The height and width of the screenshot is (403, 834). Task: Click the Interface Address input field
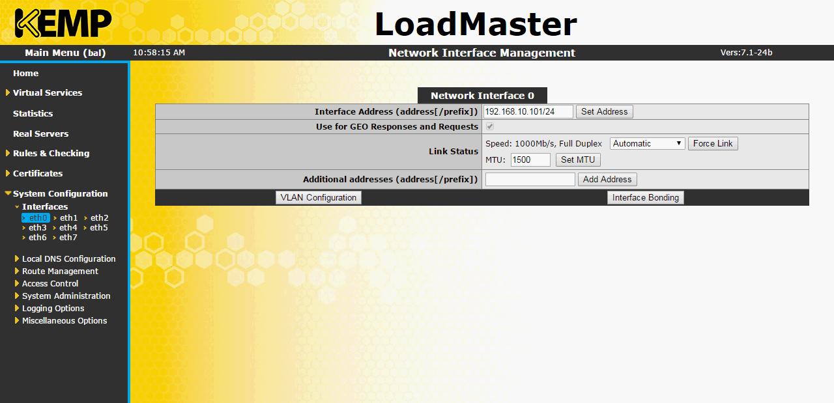[528, 111]
